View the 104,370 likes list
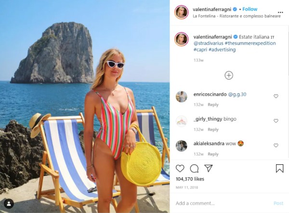289x213 pixels. [190, 179]
